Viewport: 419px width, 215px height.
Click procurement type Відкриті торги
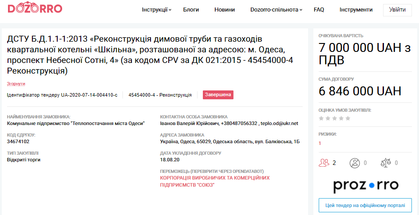[24, 160]
